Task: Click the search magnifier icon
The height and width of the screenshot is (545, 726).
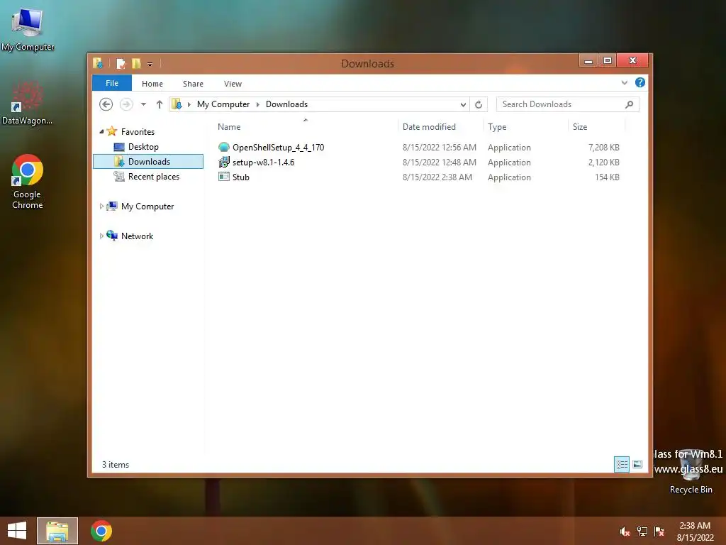Action: 629,104
